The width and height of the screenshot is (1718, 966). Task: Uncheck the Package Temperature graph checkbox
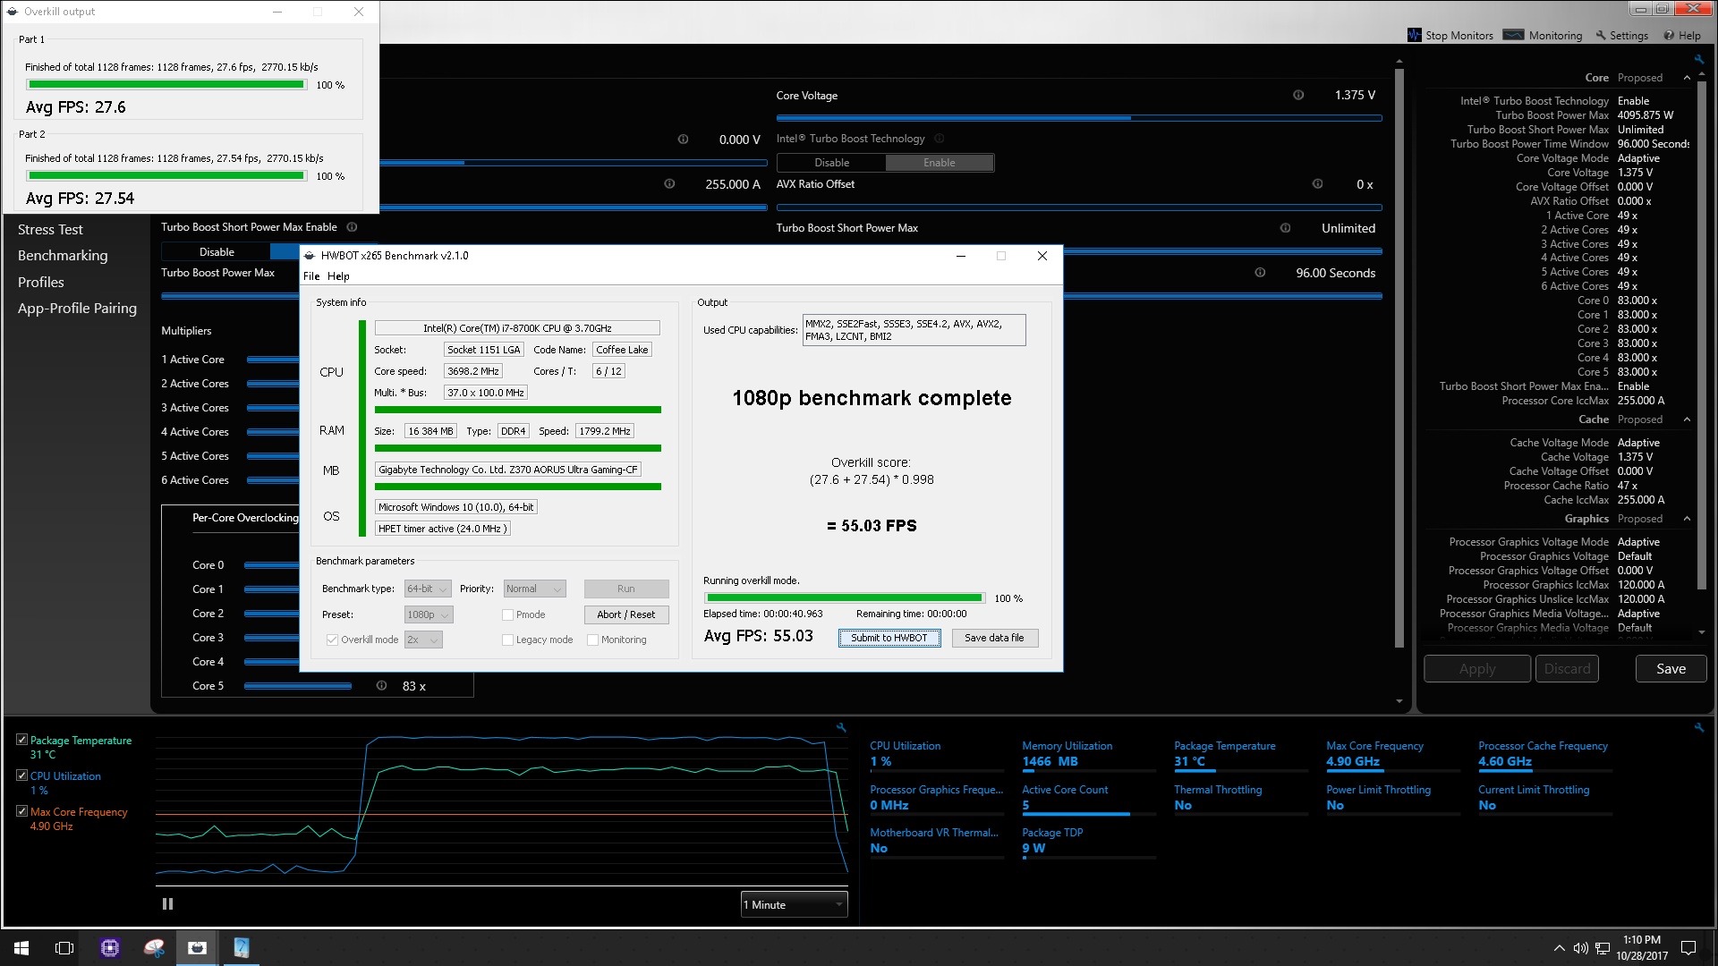point(21,740)
